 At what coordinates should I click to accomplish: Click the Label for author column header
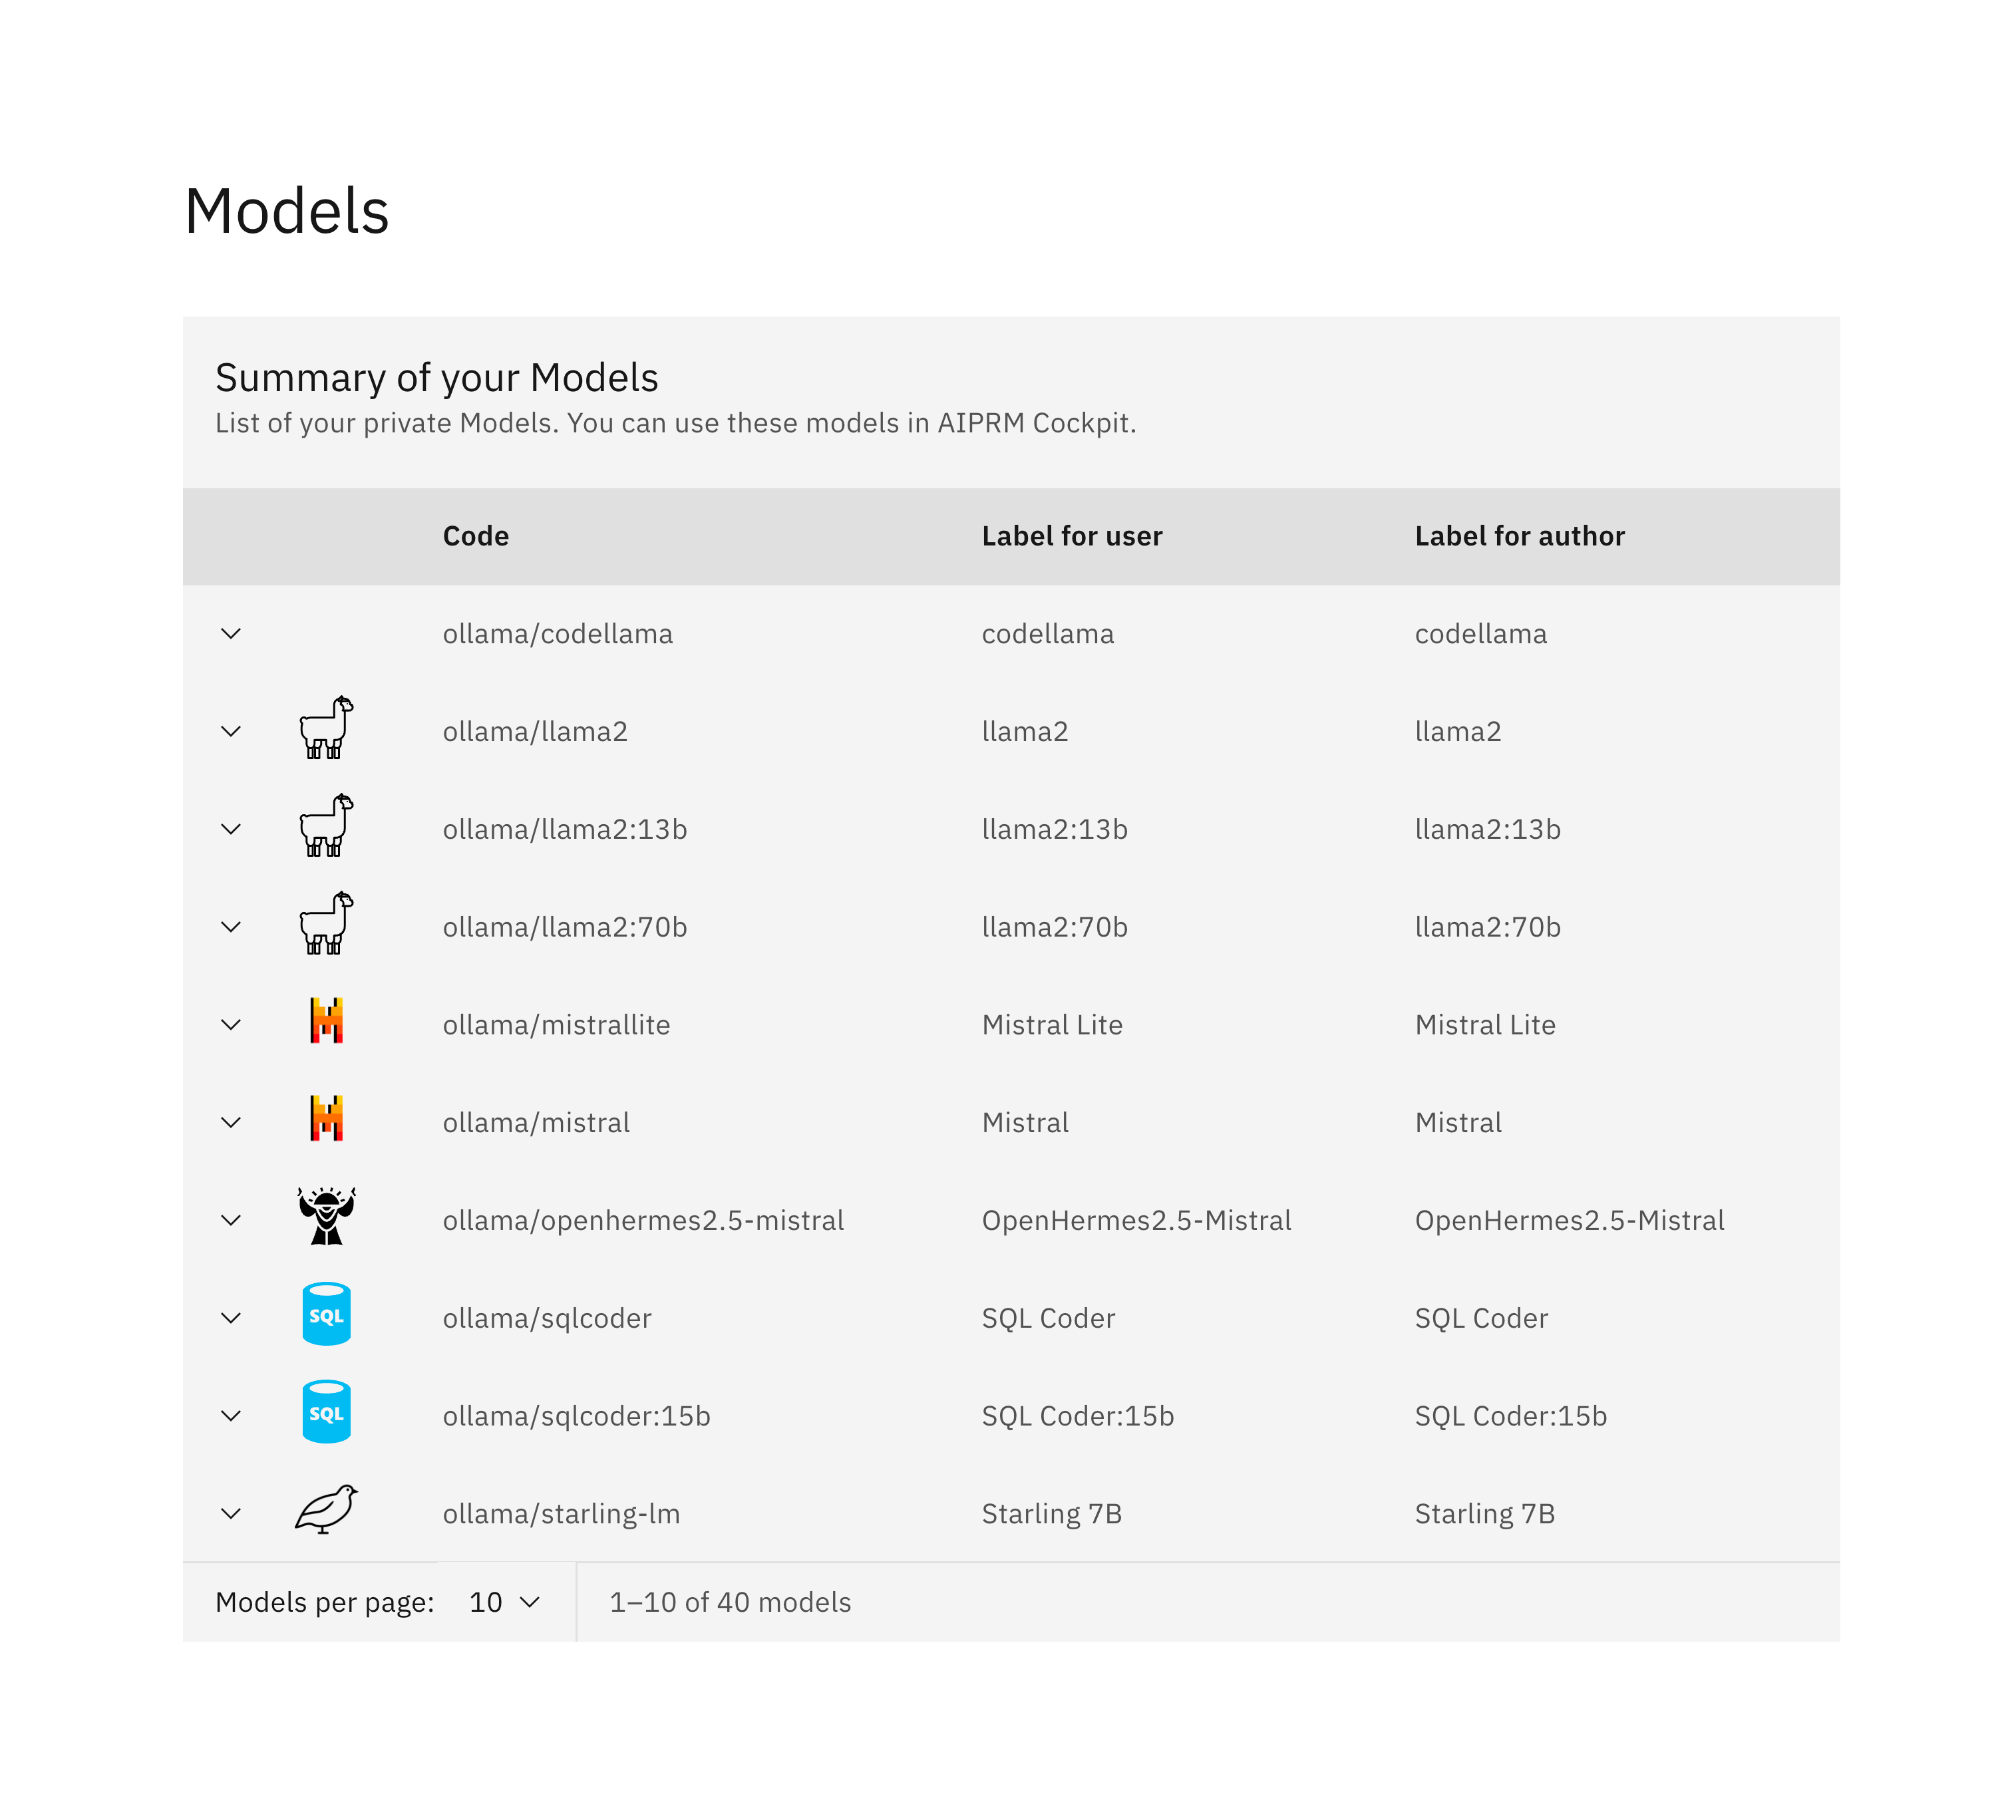1519,537
